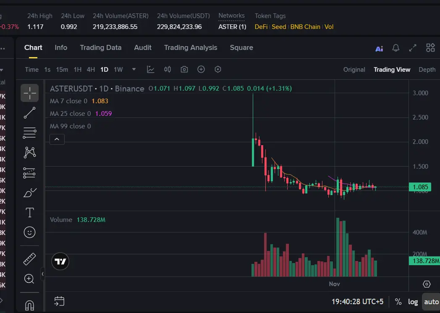
Task: Open the position forecasting tool
Action: 29,173
